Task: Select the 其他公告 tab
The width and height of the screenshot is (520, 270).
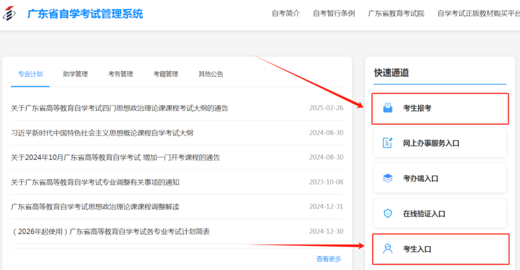Action: [211, 74]
